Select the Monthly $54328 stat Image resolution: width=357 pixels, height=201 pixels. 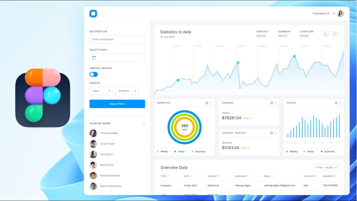[262, 34]
